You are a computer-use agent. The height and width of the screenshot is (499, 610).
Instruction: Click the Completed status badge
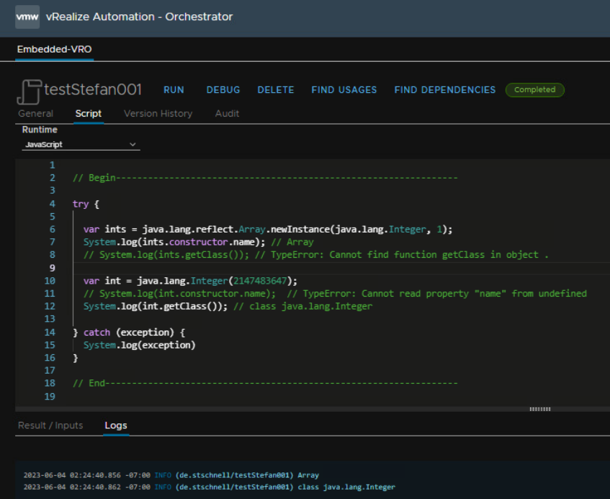tap(534, 90)
